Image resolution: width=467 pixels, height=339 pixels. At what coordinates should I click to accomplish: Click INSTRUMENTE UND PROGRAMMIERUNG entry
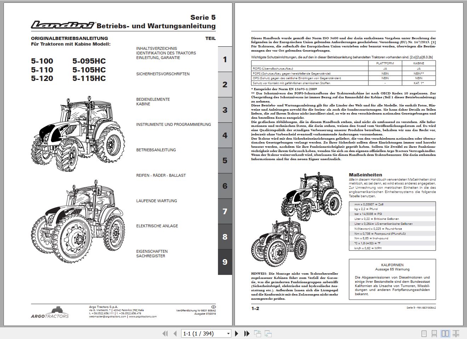pos(173,124)
